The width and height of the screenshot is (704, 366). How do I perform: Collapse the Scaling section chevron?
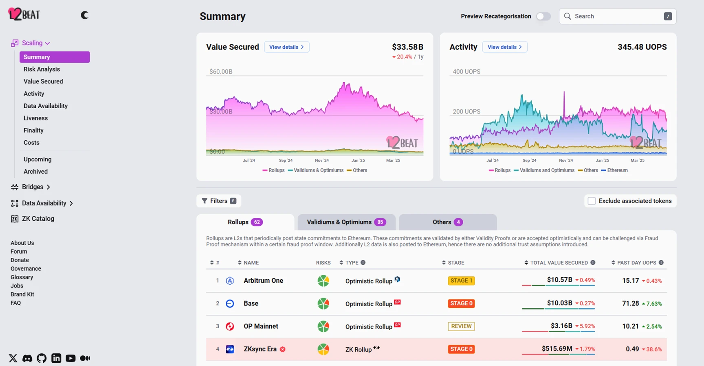point(48,43)
